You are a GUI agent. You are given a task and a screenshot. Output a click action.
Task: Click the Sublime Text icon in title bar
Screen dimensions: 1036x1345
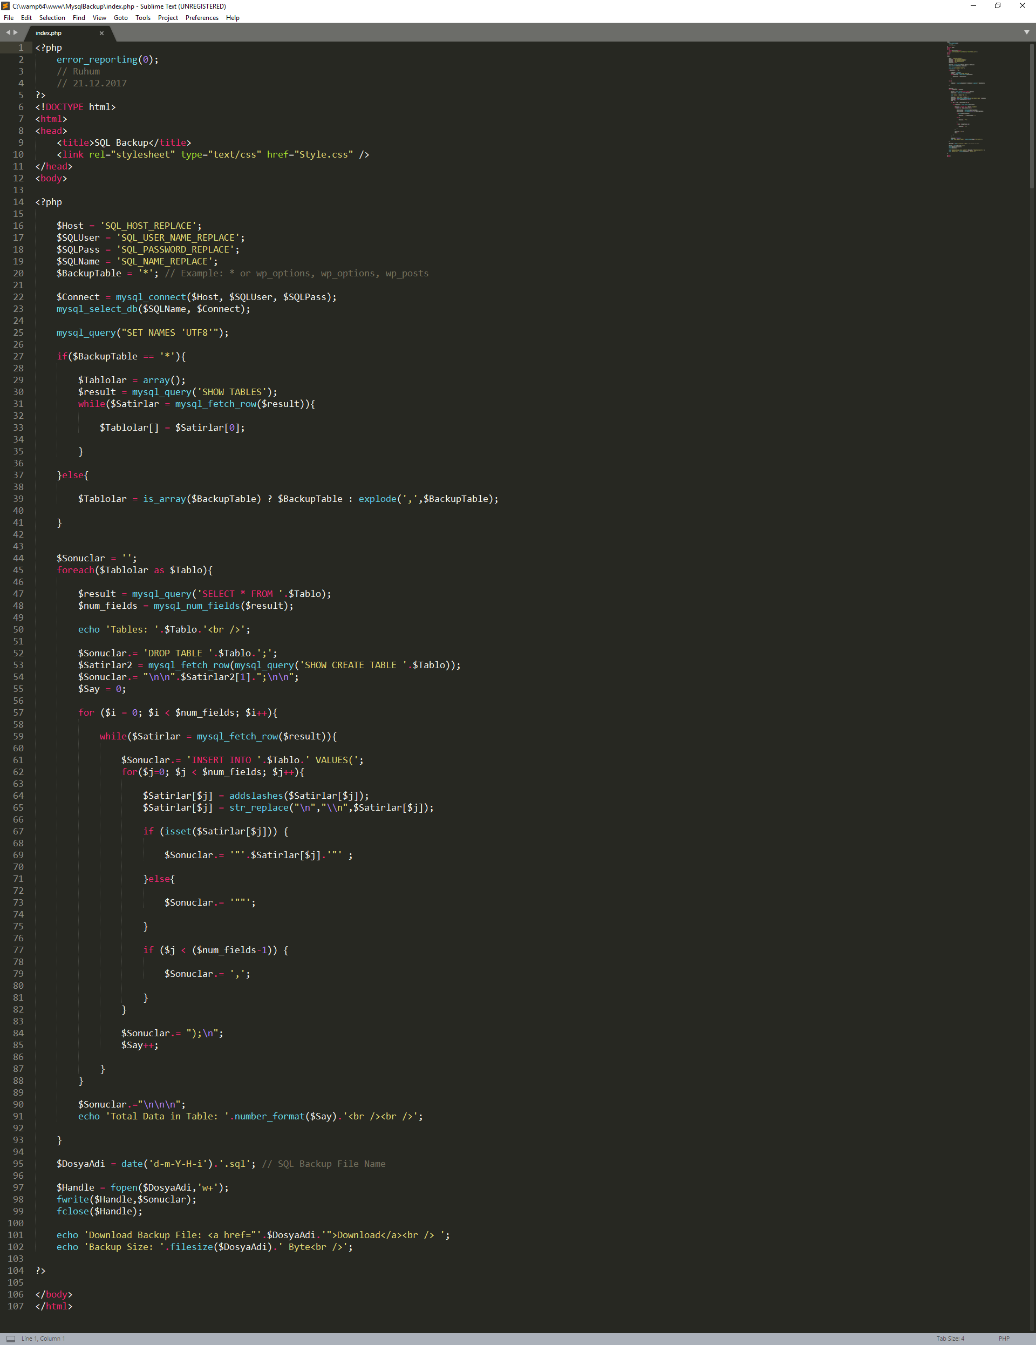pos(5,6)
